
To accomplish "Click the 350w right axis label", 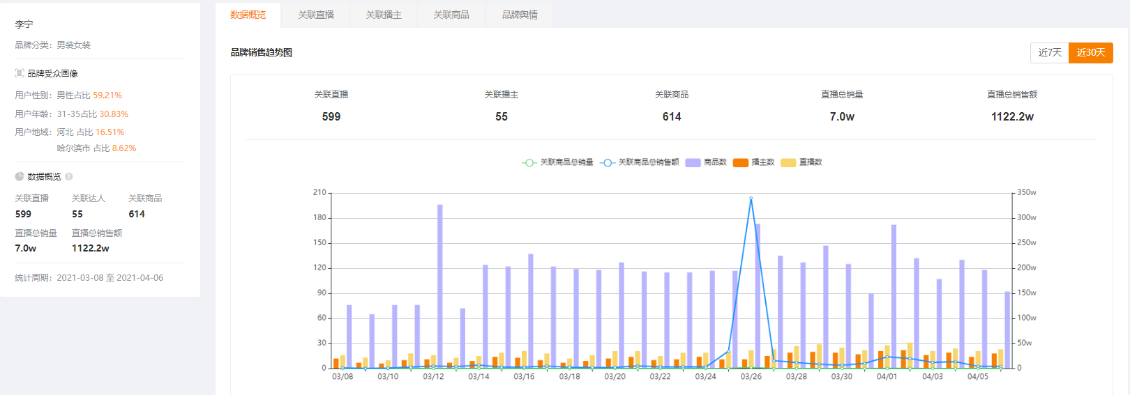I will [1027, 192].
